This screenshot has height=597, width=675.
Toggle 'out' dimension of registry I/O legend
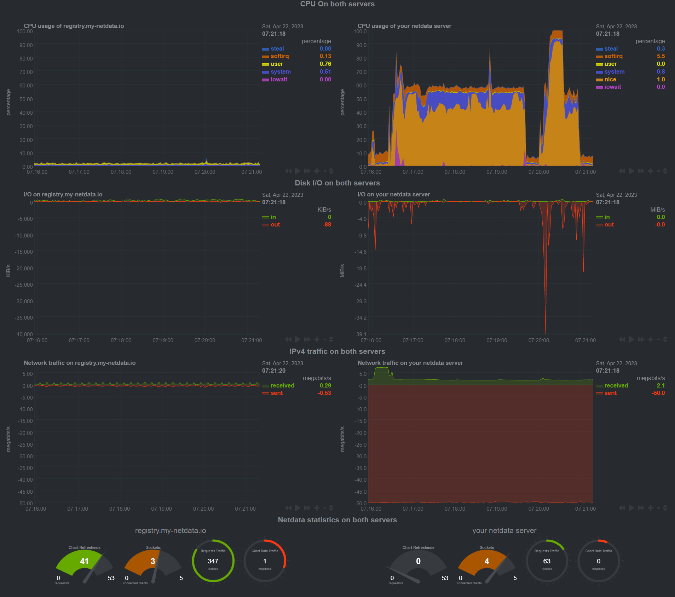coord(275,225)
